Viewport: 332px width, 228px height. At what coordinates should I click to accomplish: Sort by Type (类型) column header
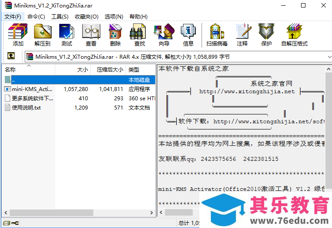click(x=141, y=69)
